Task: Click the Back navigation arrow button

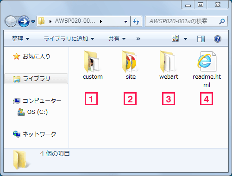Action: tap(11, 21)
